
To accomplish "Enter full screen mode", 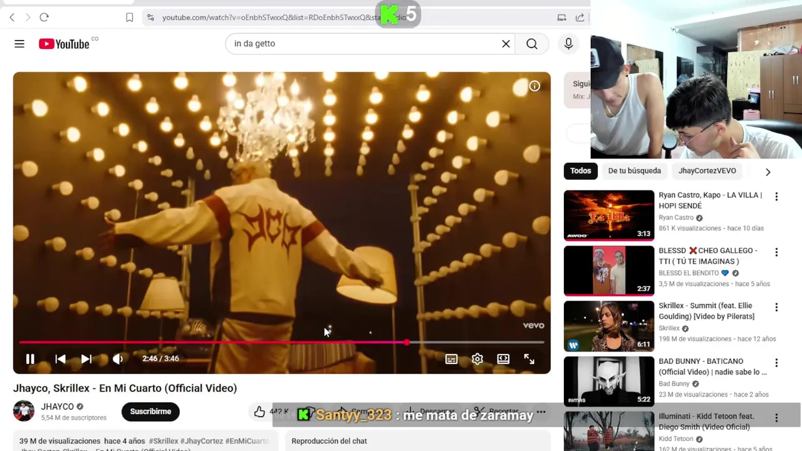I will pyautogui.click(x=529, y=359).
